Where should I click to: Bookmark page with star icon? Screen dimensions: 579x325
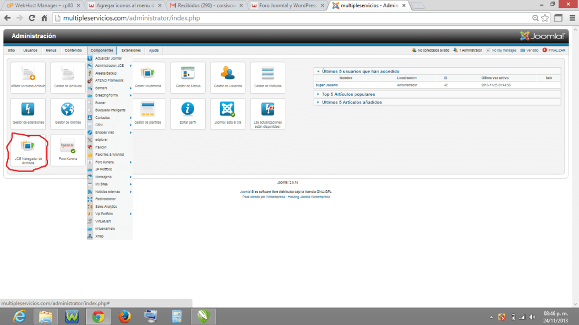pyautogui.click(x=545, y=18)
